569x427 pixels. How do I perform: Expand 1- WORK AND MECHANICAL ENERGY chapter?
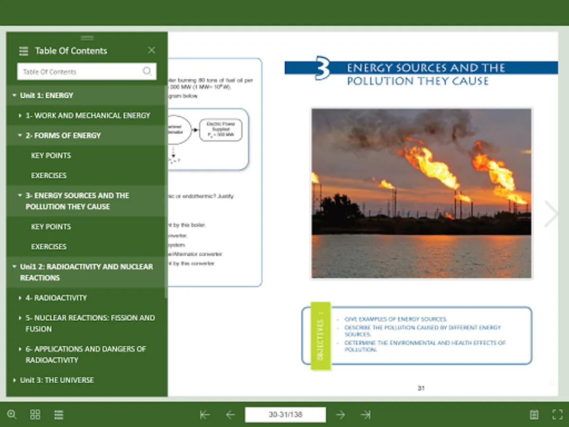click(x=20, y=115)
